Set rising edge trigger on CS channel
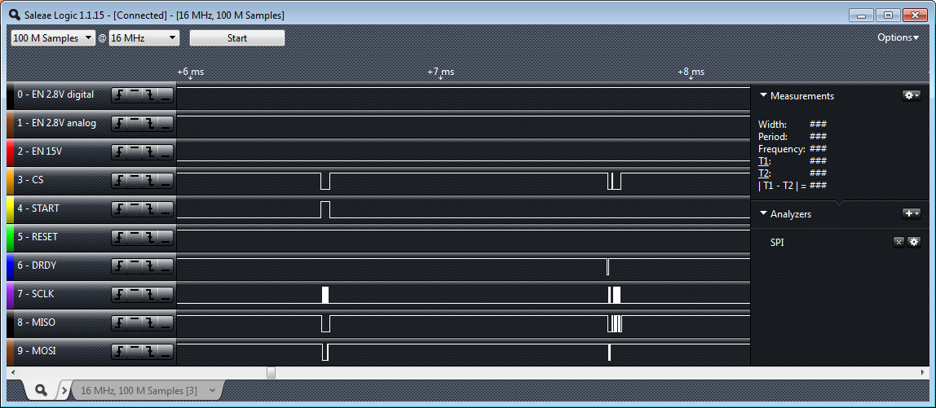The height and width of the screenshot is (408, 936). click(x=119, y=180)
